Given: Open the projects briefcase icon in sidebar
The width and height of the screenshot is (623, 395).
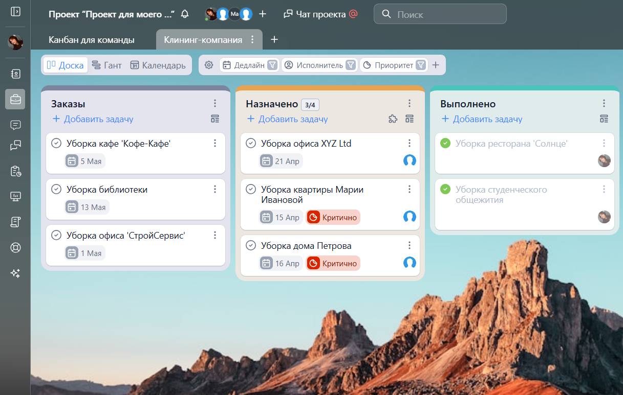Looking at the screenshot, I should click(x=15, y=99).
